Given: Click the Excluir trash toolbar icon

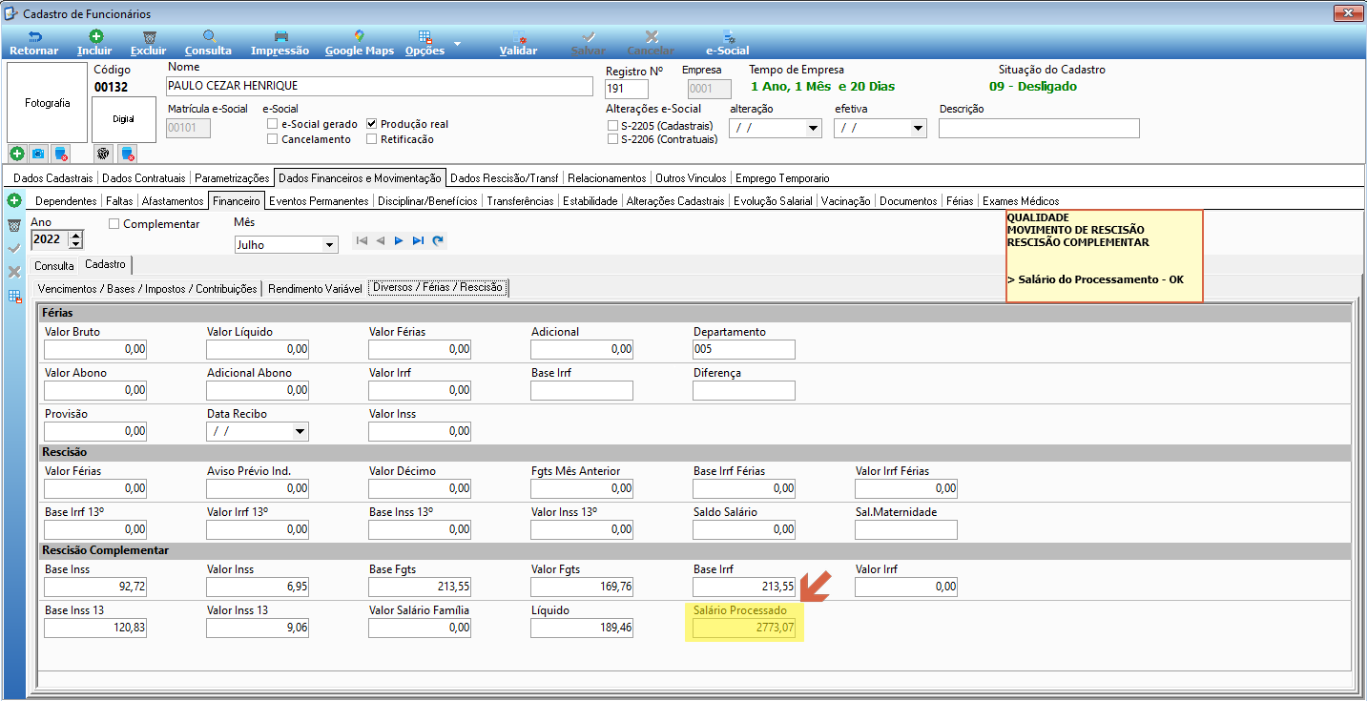Looking at the screenshot, I should click(x=149, y=36).
